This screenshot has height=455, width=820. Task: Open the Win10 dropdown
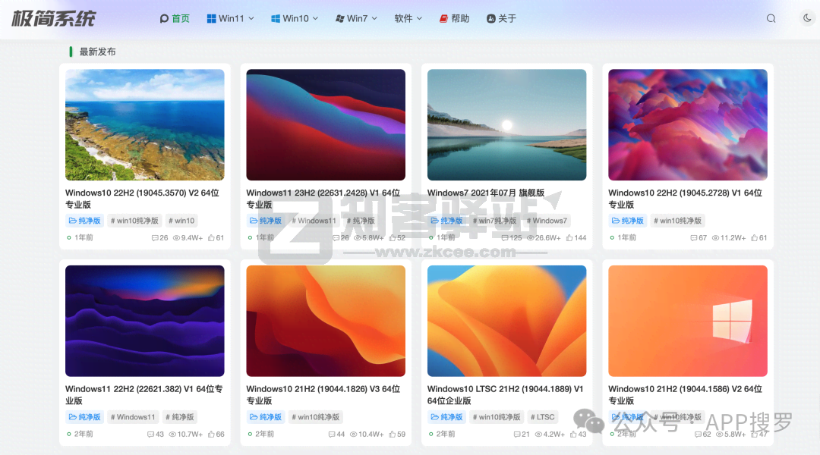(x=294, y=17)
